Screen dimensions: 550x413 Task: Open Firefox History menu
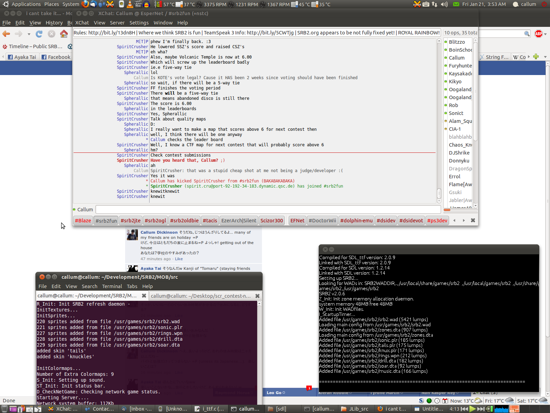click(x=54, y=23)
